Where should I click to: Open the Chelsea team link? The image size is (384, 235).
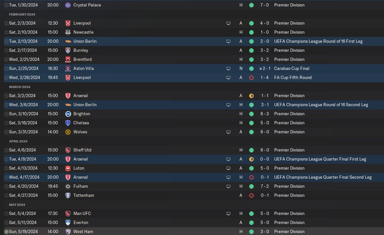[x=81, y=123]
